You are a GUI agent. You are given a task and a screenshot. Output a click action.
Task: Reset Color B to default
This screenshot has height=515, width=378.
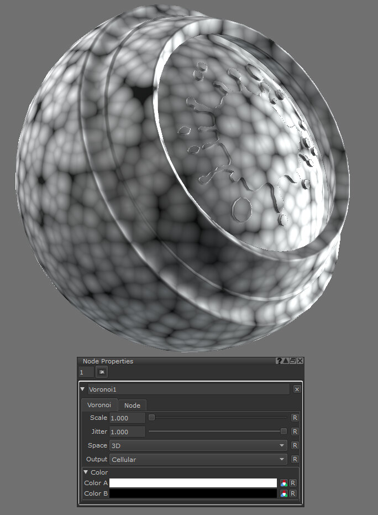click(293, 493)
